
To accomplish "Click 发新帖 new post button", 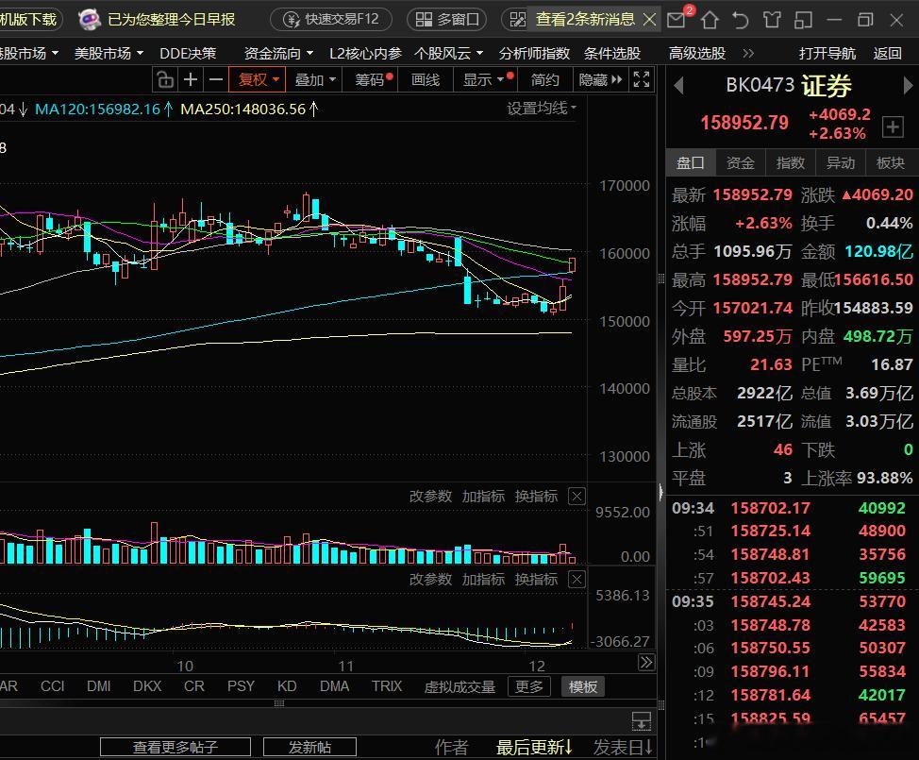I will click(309, 747).
